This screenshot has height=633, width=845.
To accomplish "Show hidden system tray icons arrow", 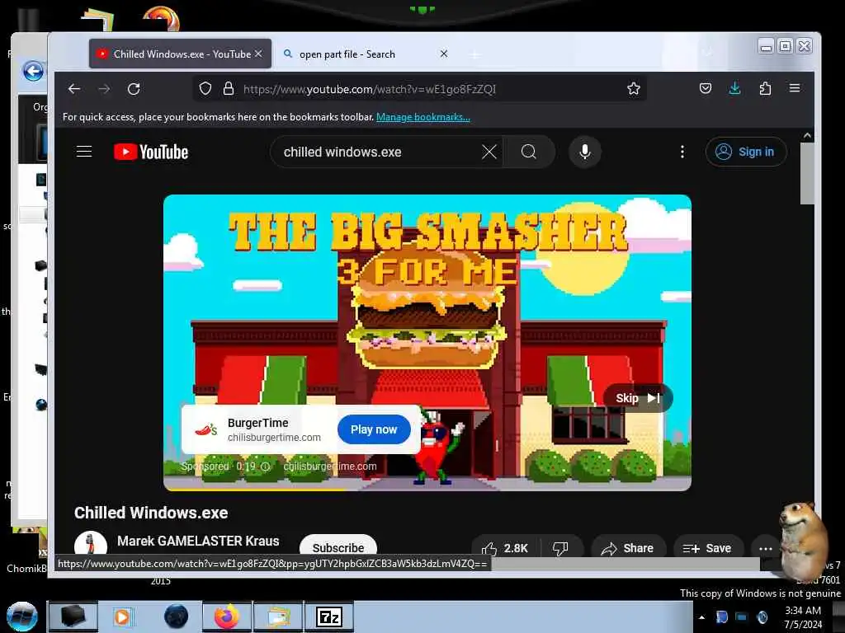I will pyautogui.click(x=701, y=617).
